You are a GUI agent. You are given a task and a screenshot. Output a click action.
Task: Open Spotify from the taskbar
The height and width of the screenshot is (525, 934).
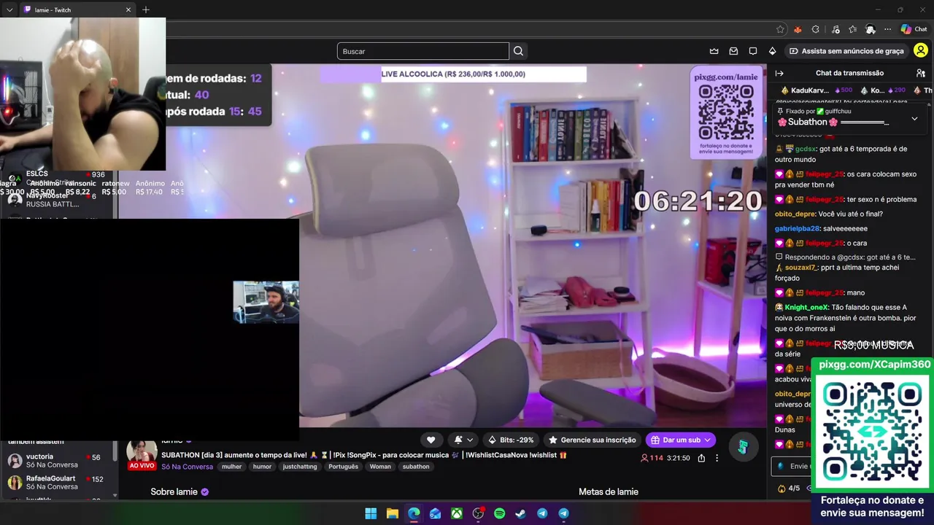[499, 513]
